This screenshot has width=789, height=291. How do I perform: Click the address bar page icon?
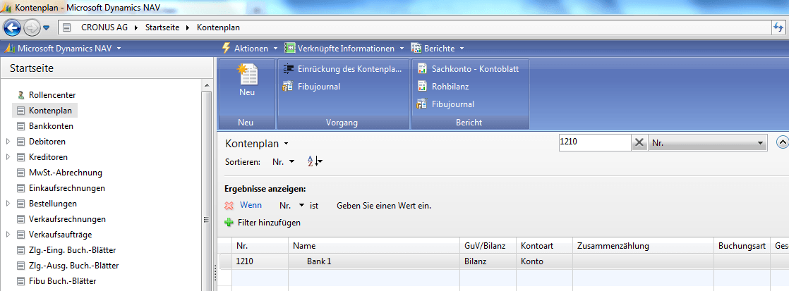(x=67, y=27)
